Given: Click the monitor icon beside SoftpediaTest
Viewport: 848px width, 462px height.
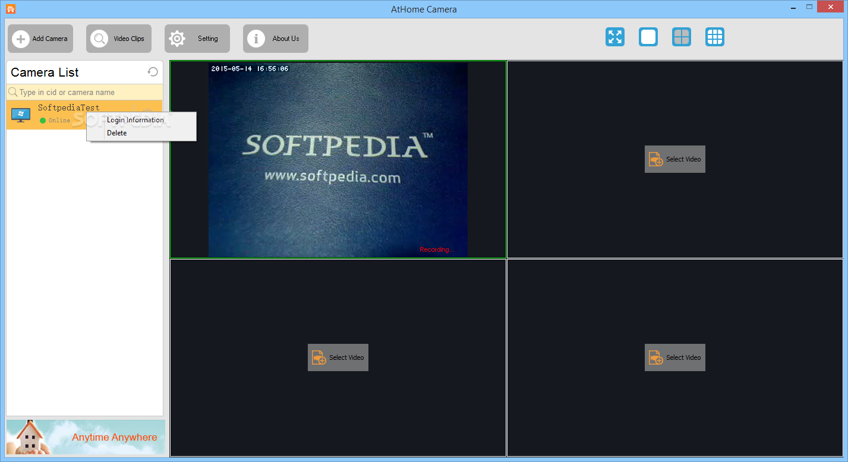Looking at the screenshot, I should pyautogui.click(x=21, y=115).
